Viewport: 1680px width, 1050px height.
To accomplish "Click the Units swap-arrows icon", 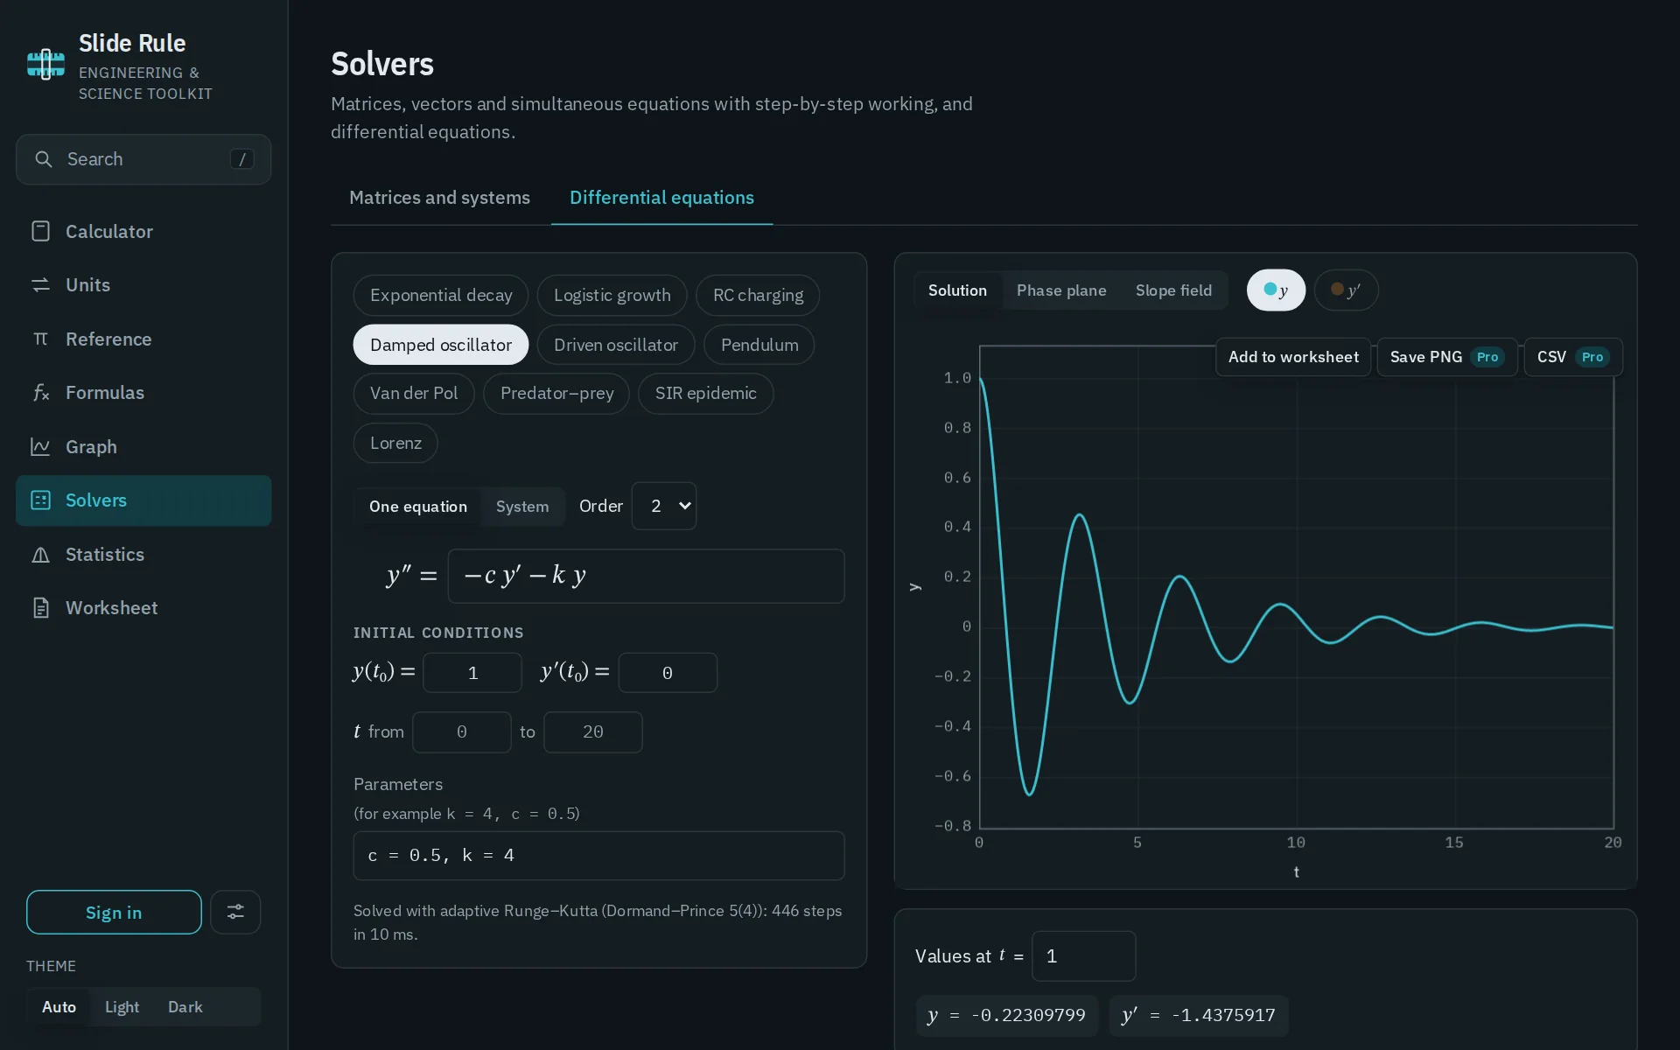I will tap(40, 285).
